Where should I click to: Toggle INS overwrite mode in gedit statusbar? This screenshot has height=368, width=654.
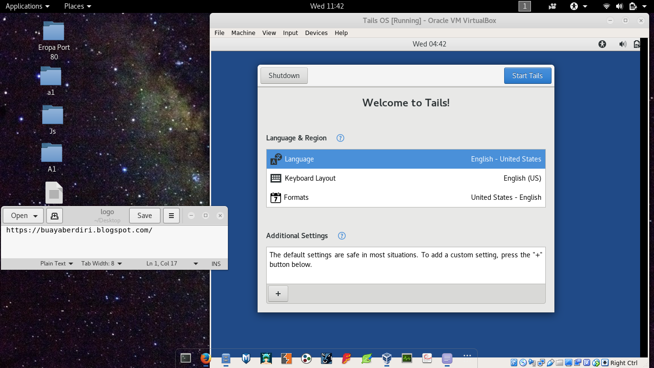216,264
